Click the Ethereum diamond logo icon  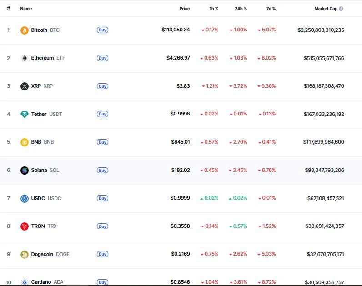[x=25, y=58]
